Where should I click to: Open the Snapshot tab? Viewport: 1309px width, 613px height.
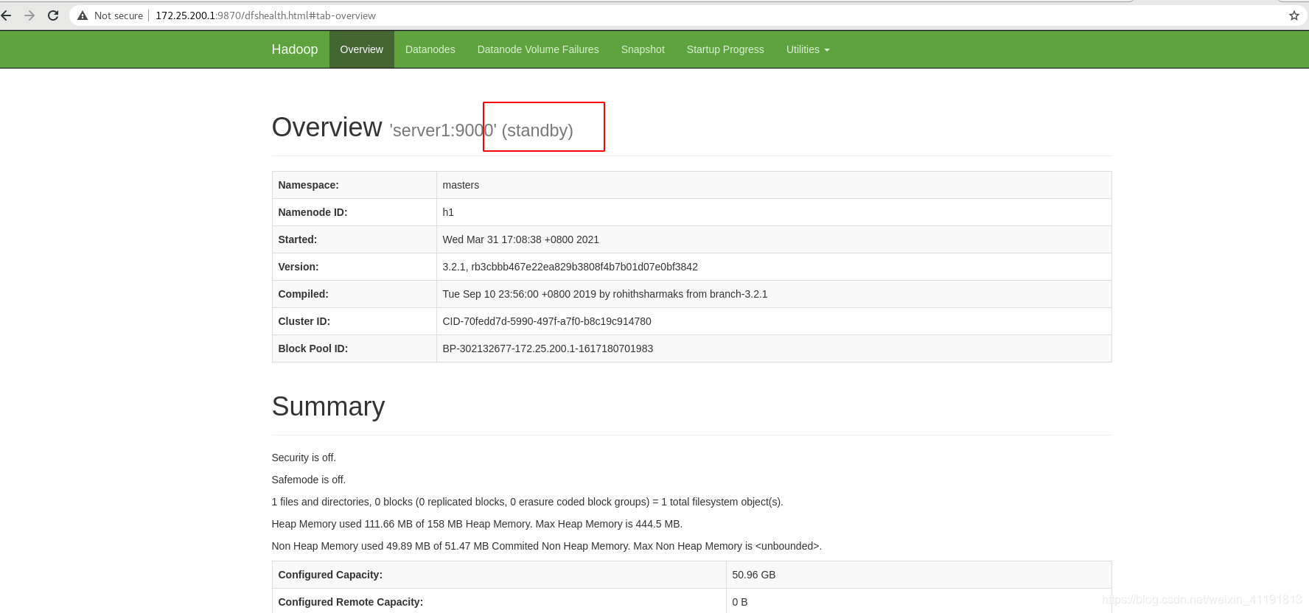643,49
